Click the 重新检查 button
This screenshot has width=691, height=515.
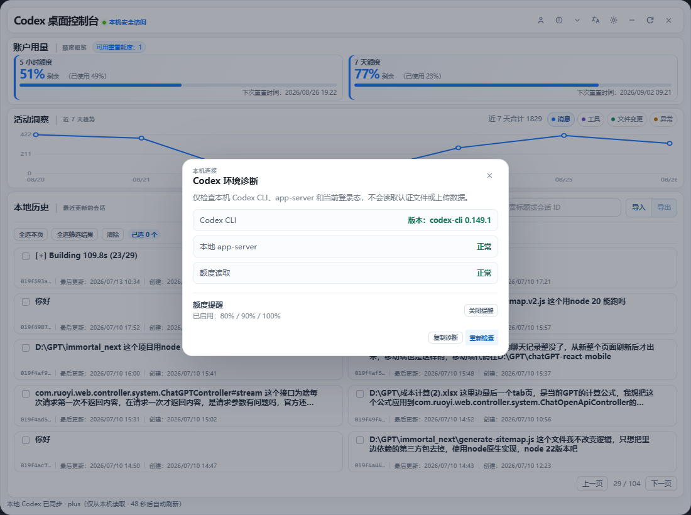[x=481, y=338]
